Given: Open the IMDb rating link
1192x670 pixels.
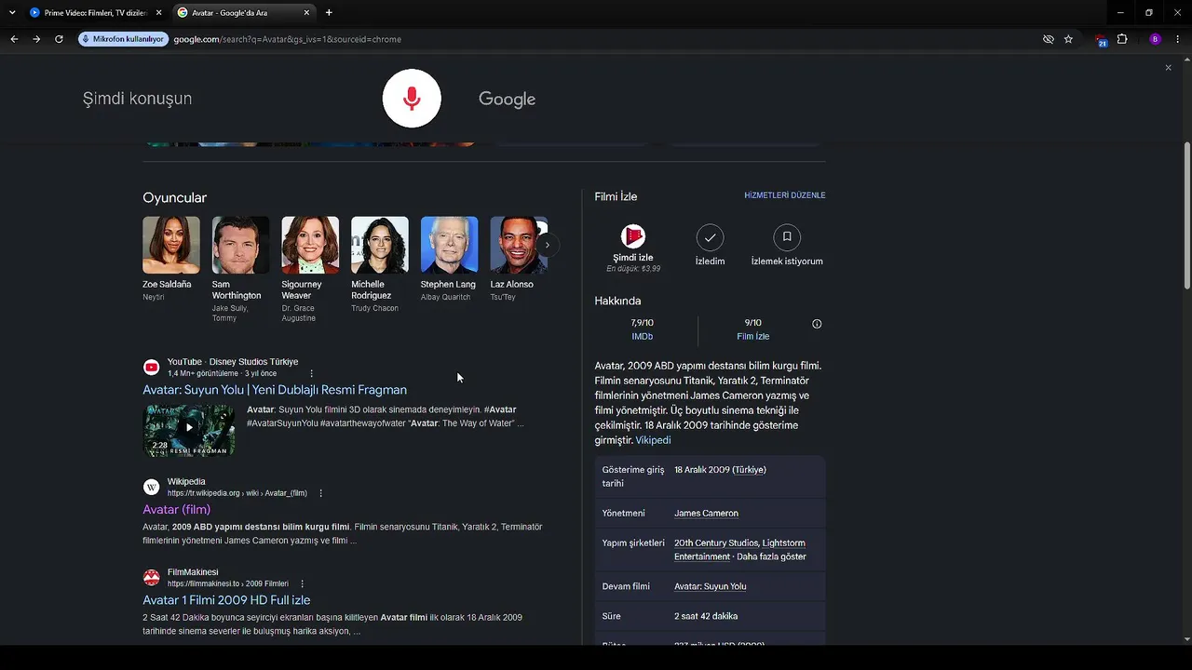Looking at the screenshot, I should [642, 337].
